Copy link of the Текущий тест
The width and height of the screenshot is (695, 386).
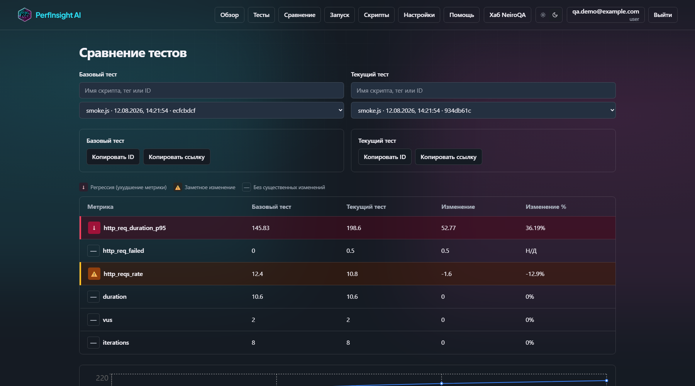click(x=449, y=157)
